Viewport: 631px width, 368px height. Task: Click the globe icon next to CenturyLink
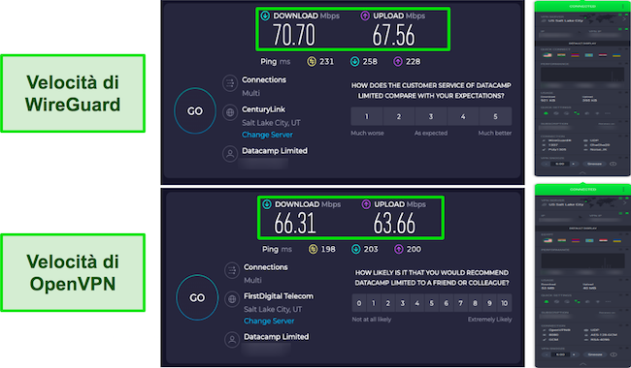pos(230,112)
